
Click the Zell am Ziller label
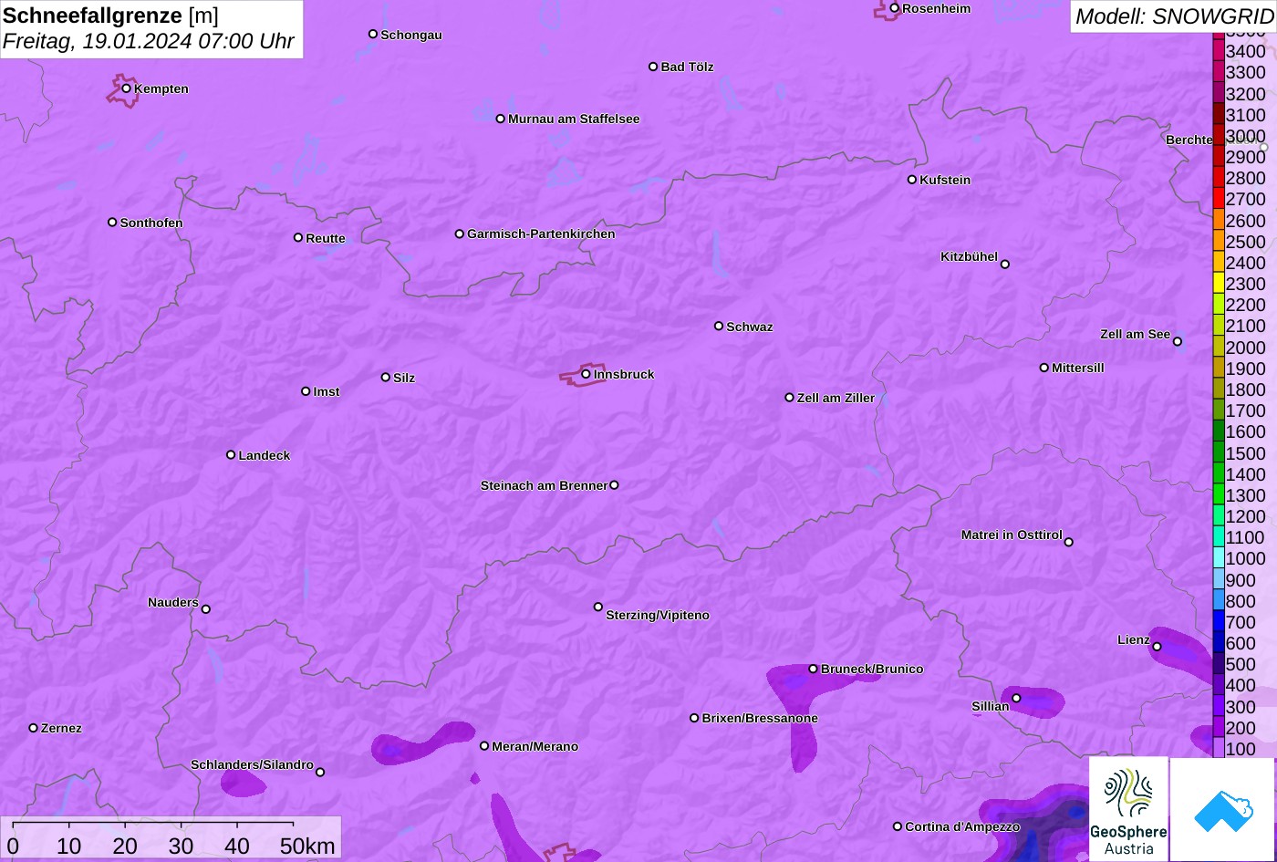point(836,398)
